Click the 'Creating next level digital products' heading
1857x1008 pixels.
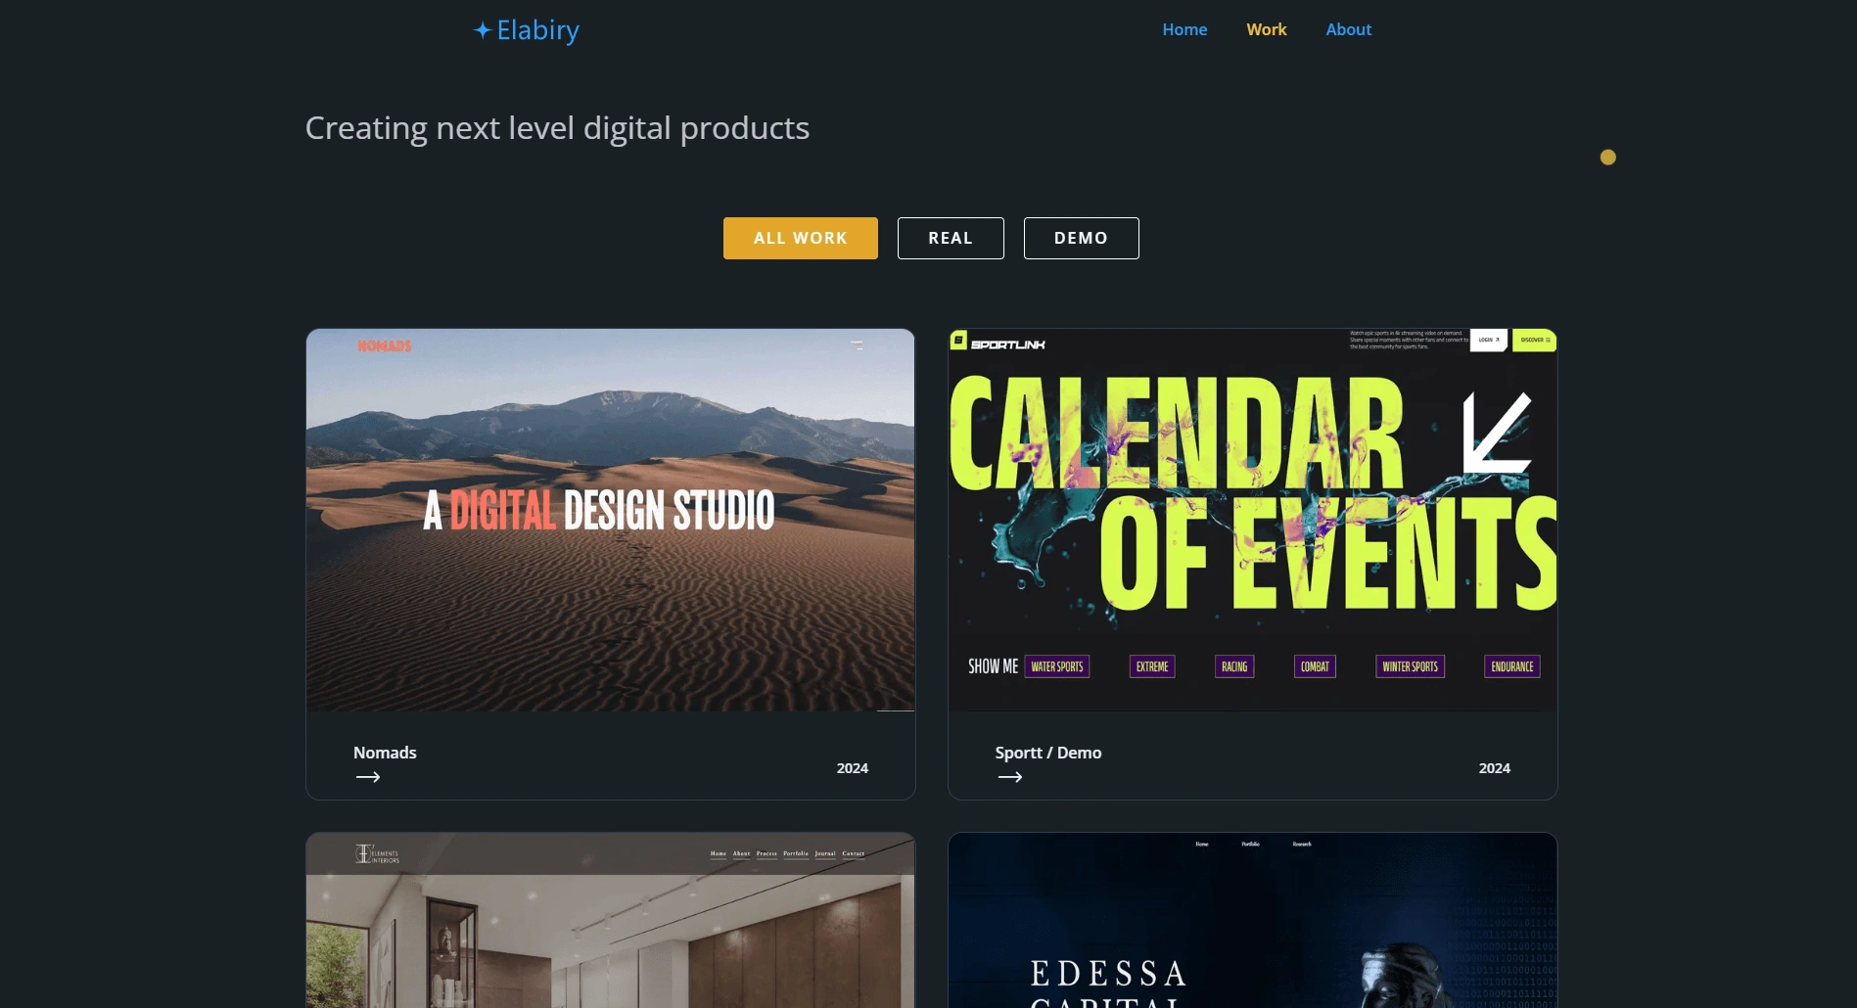(557, 128)
